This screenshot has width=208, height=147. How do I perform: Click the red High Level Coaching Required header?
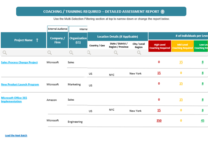160,46
